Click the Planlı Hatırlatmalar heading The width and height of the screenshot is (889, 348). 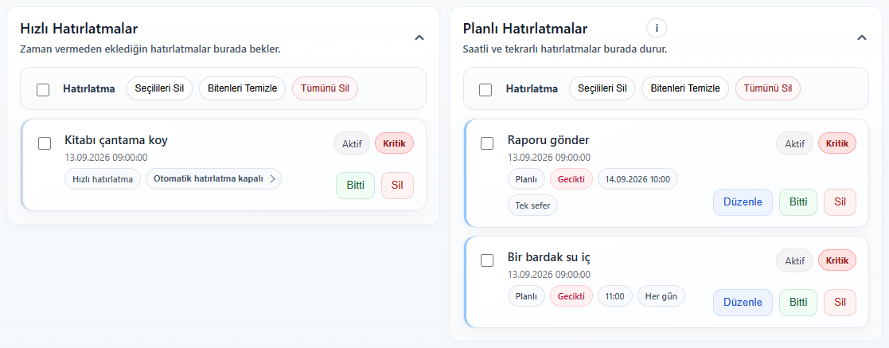coord(525,29)
